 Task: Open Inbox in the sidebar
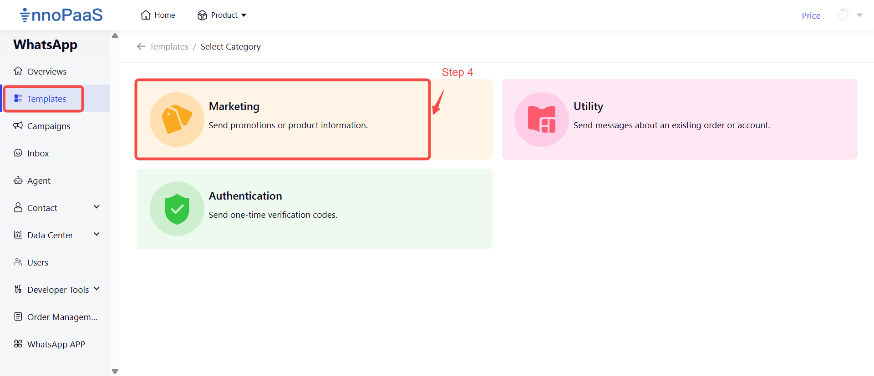55,153
